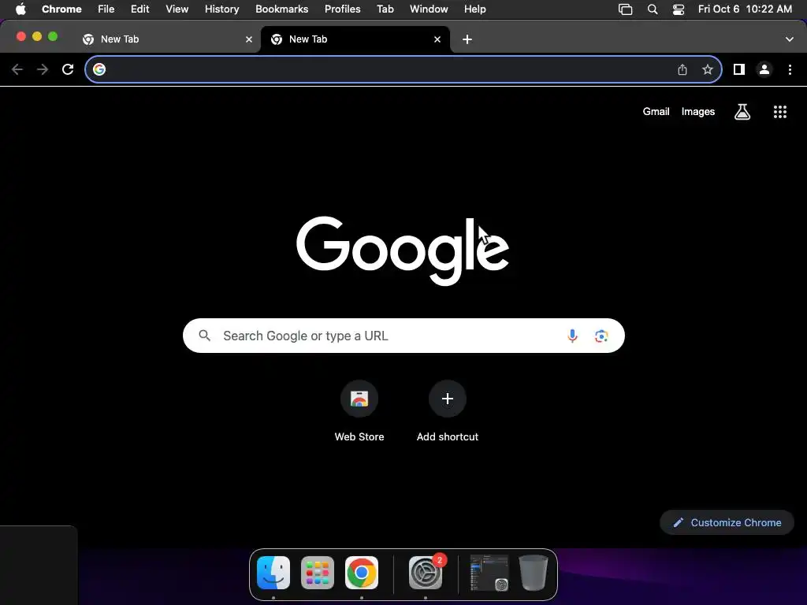Viewport: 807px width, 605px height.
Task: Click Chrome icon in the Dock
Action: [x=361, y=573]
